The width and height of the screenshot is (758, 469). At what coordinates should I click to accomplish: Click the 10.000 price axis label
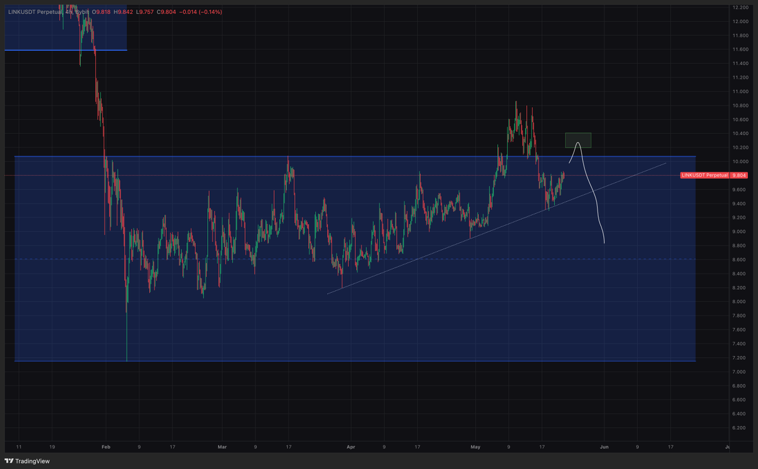click(740, 162)
